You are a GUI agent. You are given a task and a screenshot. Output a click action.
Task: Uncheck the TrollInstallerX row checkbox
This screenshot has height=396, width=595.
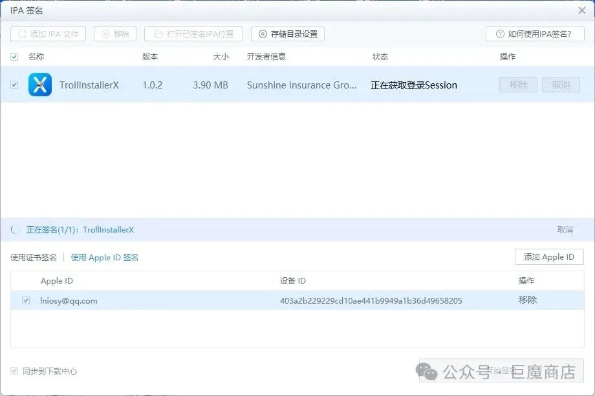(14, 85)
